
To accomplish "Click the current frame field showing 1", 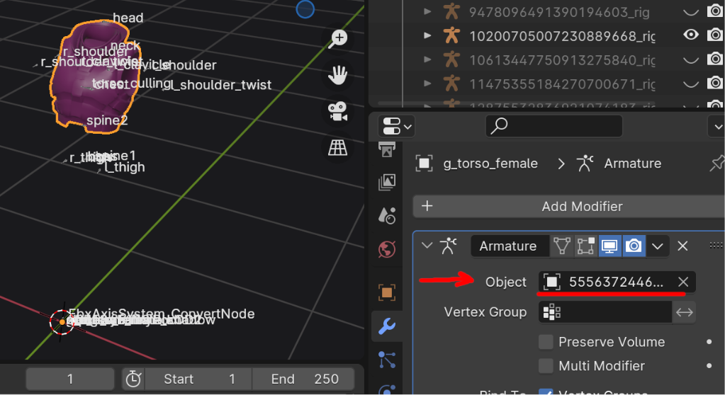I will (70, 379).
